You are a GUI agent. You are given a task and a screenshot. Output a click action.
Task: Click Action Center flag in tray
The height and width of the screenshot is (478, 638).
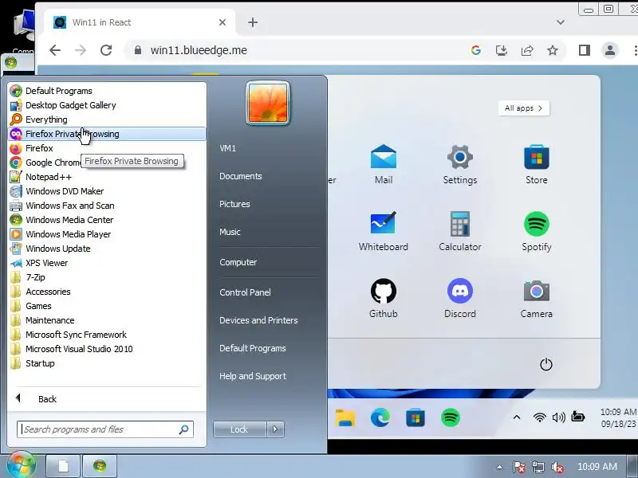[519, 467]
